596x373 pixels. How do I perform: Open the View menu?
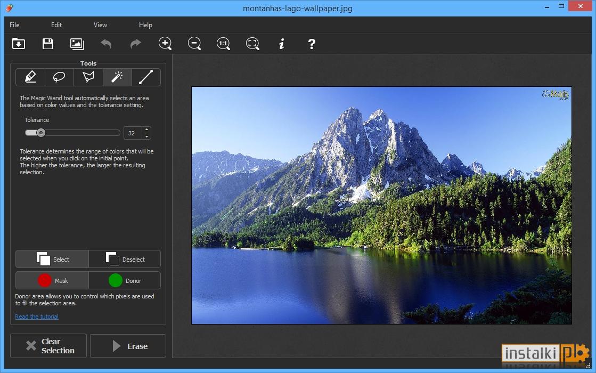pos(100,25)
